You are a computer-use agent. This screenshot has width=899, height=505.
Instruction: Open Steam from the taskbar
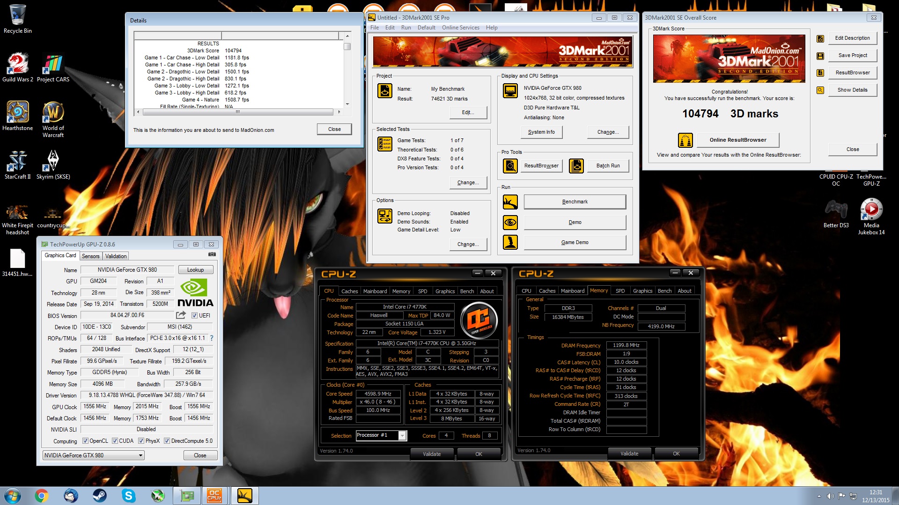point(99,496)
